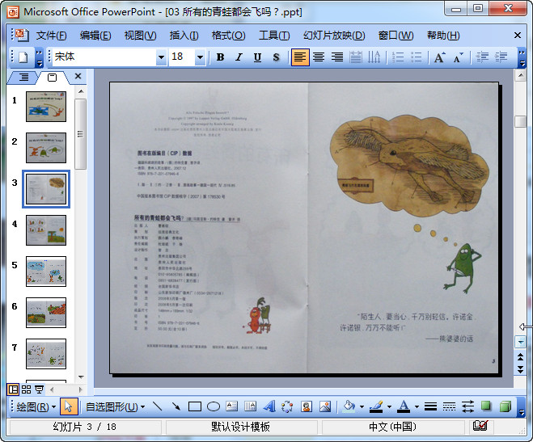This screenshot has height=442, width=533.
Task: Open the line color dropdown arrow
Action: coord(389,406)
